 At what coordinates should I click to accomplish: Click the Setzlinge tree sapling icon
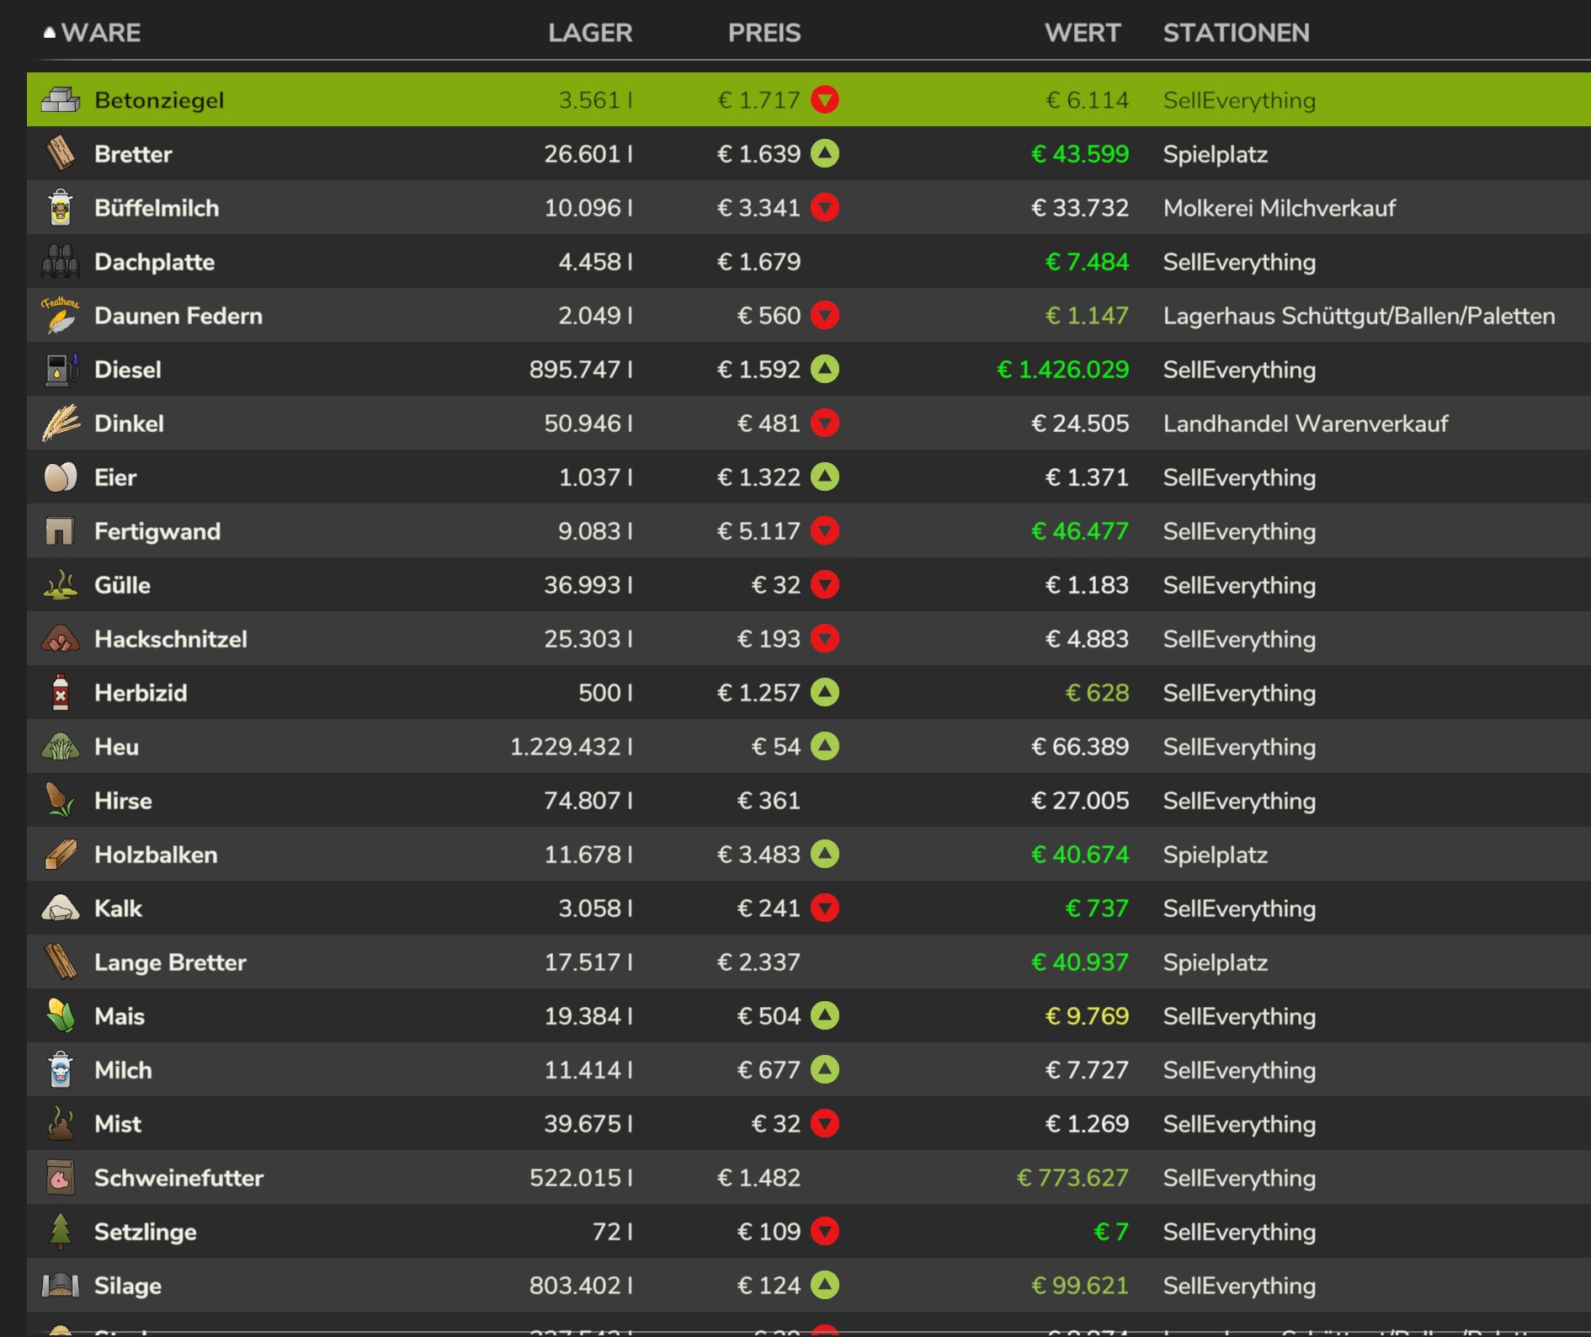click(61, 1232)
